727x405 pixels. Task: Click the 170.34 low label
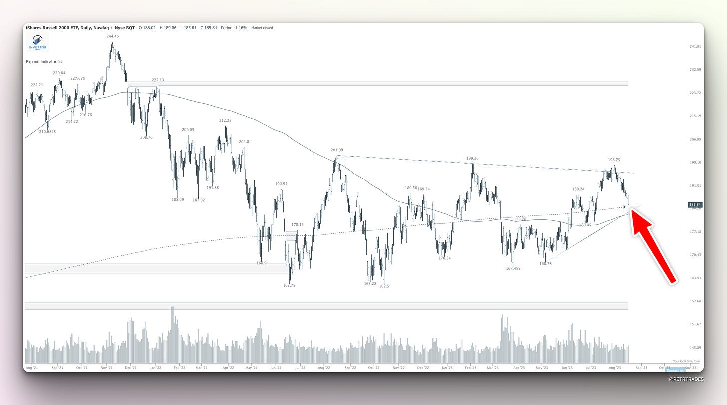coord(445,258)
